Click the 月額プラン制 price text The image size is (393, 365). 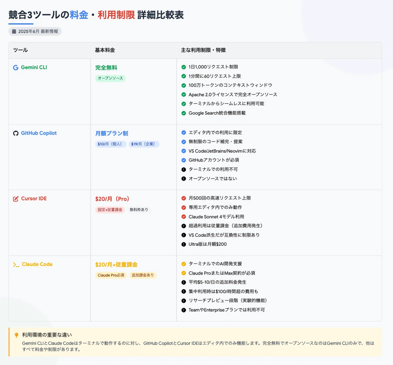112,133
